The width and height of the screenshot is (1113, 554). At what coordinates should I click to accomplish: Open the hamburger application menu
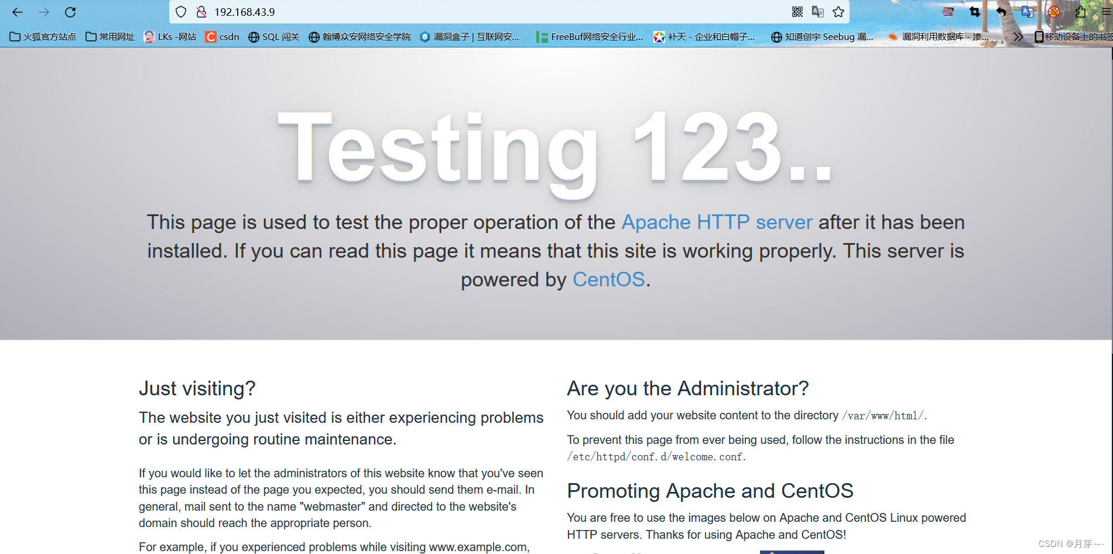[x=1105, y=12]
